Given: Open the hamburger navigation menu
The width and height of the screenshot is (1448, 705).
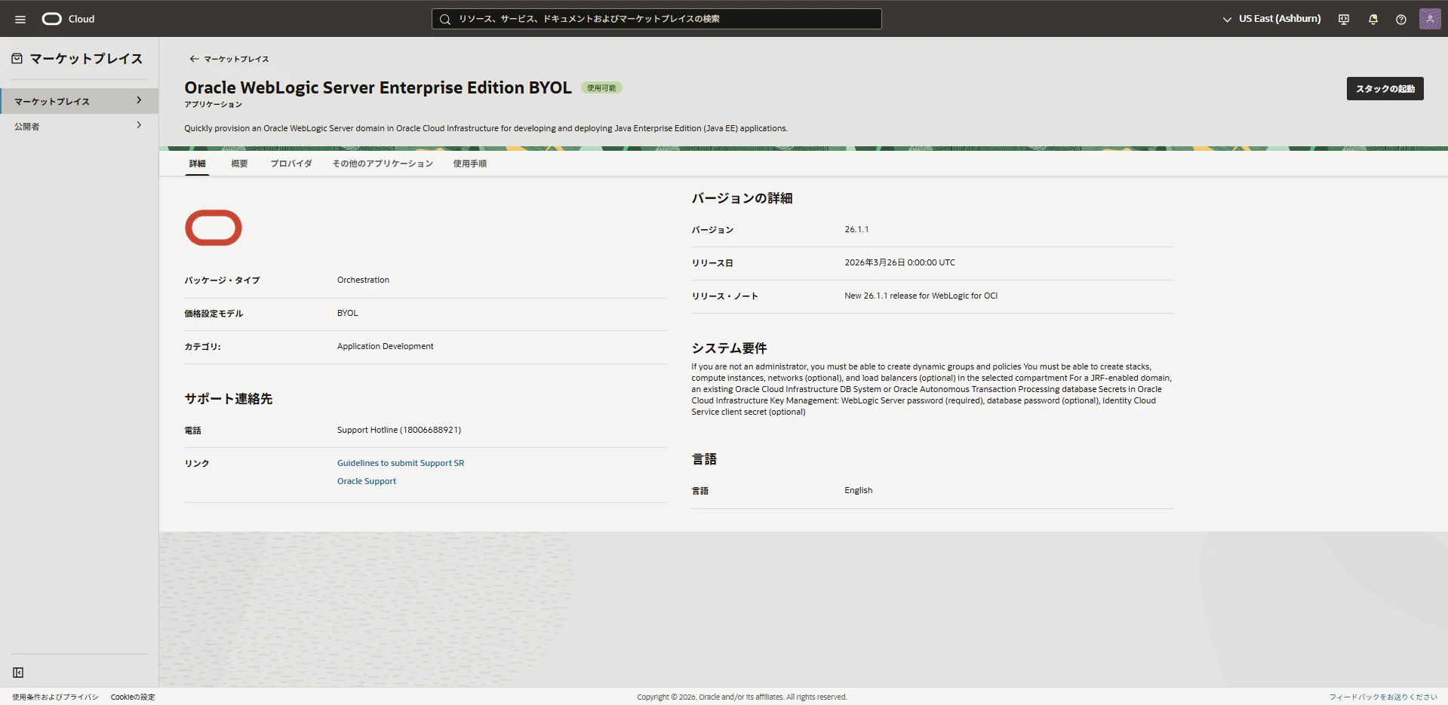Looking at the screenshot, I should tap(20, 19).
